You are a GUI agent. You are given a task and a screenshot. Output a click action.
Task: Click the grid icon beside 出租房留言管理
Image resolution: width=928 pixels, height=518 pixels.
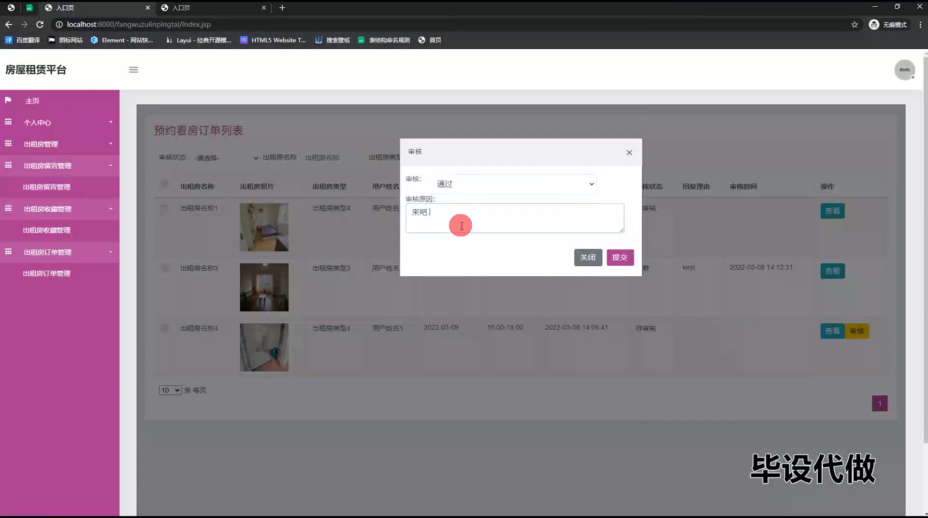click(x=8, y=165)
